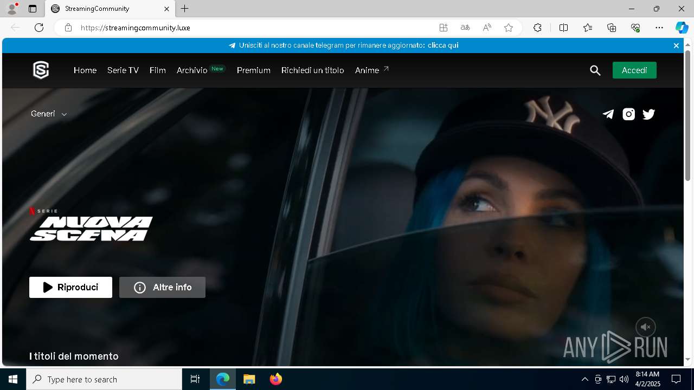Open Browser essentials heart icon
This screenshot has height=390, width=694.
point(635,28)
